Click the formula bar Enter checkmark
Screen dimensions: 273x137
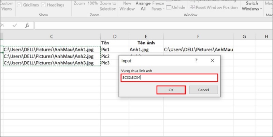(15, 26)
